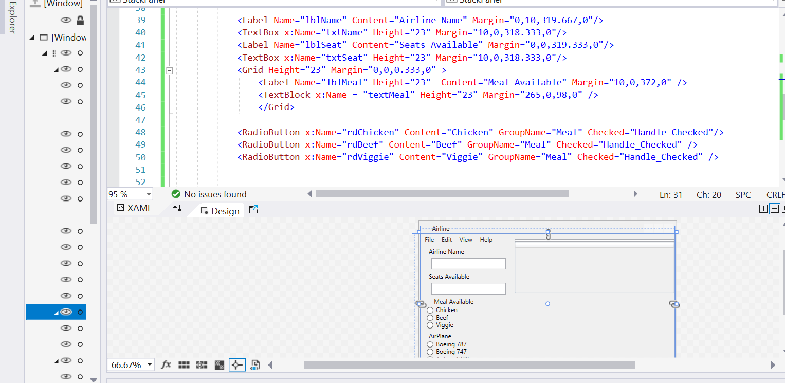The width and height of the screenshot is (785, 383).
Task: Click top chain link icon above the menu bar
Action: pos(548,234)
